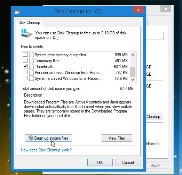Check System error memory dump files
Image resolution: width=182 pixels, height=175 pixels.
pyautogui.click(x=25, y=54)
